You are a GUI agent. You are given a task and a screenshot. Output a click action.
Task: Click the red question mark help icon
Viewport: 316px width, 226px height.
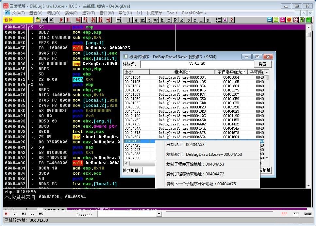232,20
